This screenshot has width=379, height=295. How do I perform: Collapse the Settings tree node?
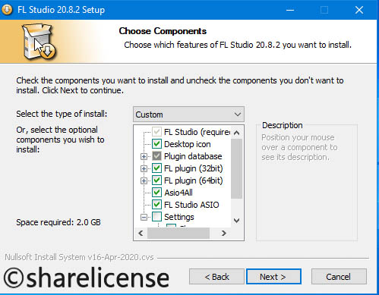(144, 217)
